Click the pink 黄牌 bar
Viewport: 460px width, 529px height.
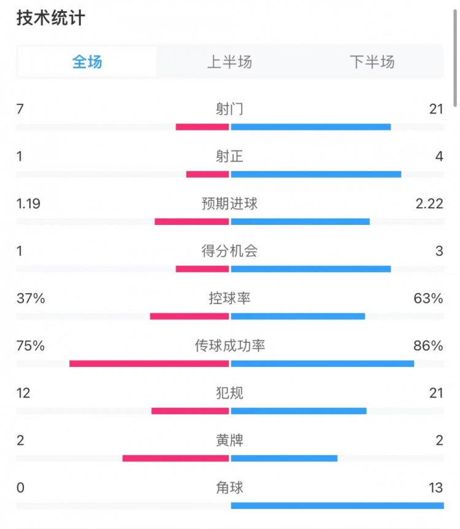pos(175,458)
